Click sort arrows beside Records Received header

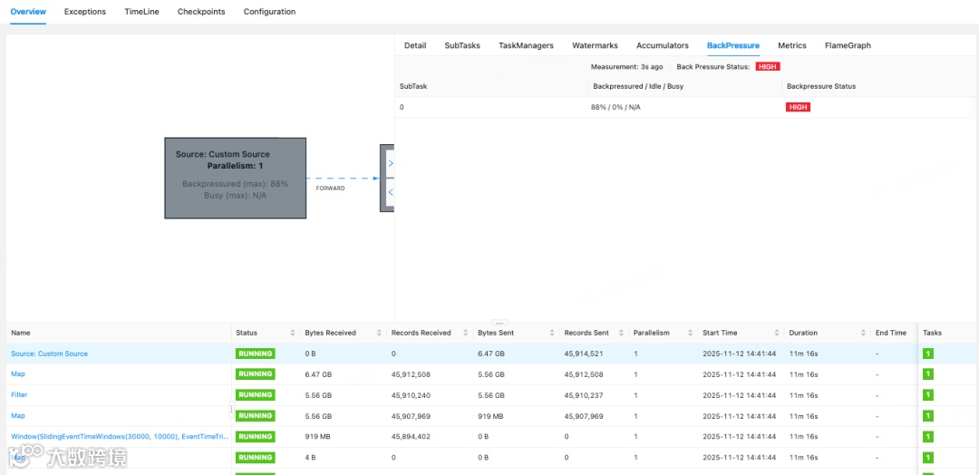(x=465, y=334)
